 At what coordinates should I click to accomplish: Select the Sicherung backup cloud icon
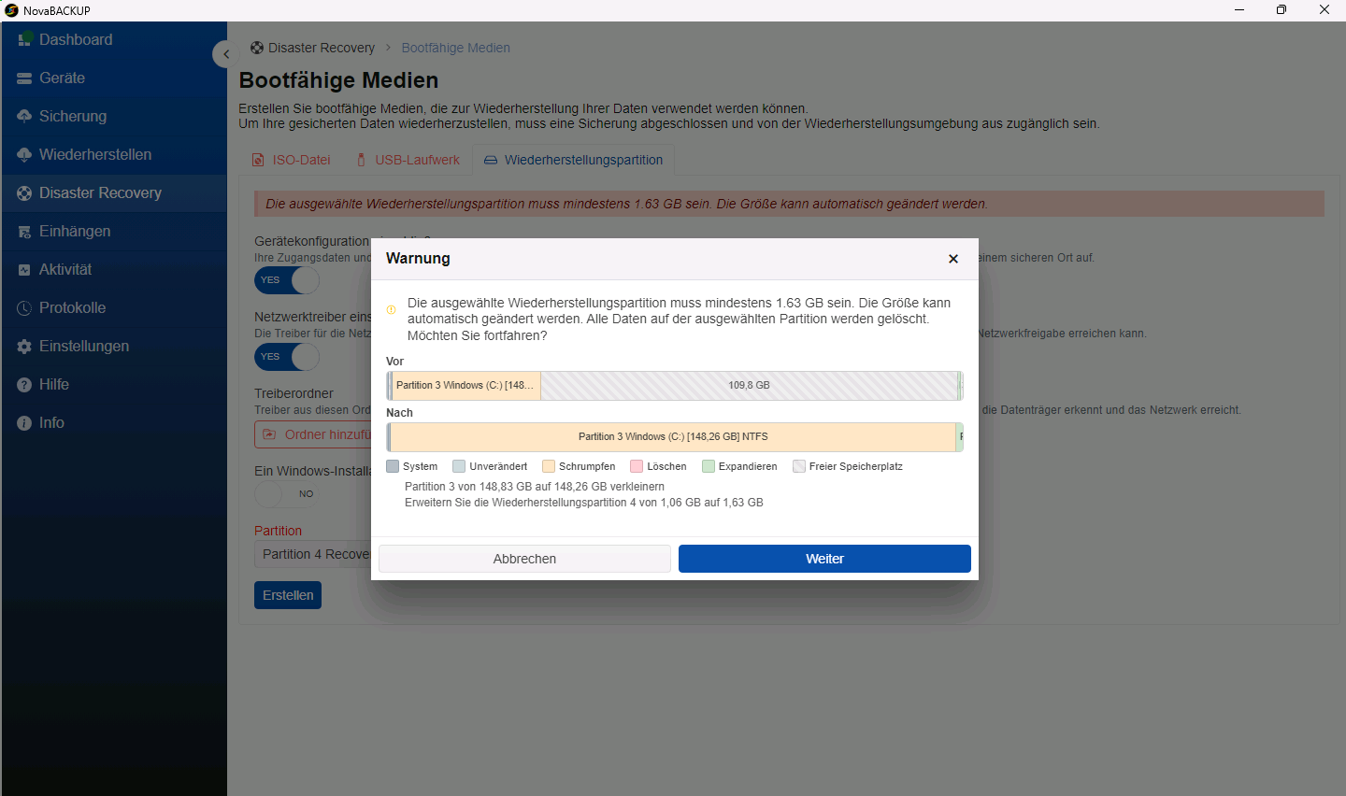pyautogui.click(x=24, y=116)
